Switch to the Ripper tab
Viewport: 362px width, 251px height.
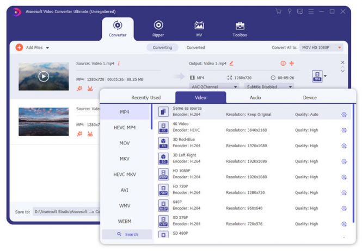point(158,29)
